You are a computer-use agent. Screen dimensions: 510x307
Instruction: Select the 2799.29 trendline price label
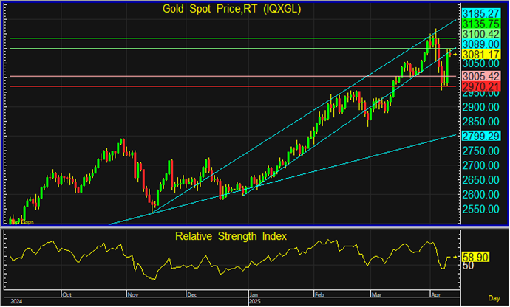[x=480, y=136]
